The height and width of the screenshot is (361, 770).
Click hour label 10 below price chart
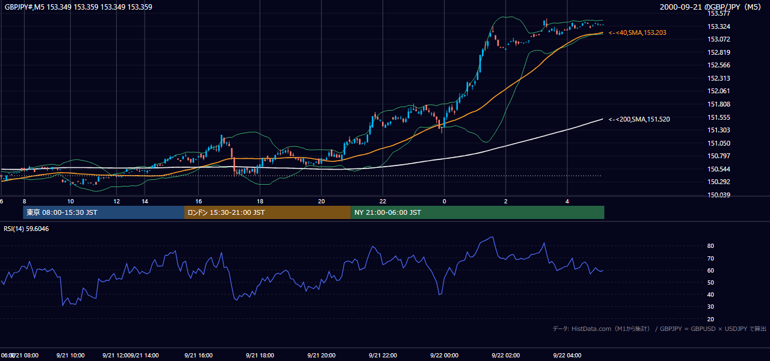[x=70, y=201]
